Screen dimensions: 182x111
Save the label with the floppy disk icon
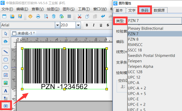[x=20, y=17]
